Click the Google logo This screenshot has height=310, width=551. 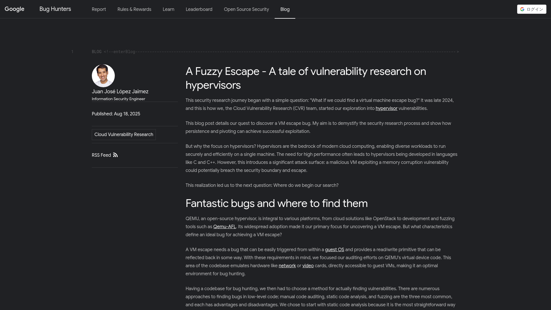[x=14, y=9]
